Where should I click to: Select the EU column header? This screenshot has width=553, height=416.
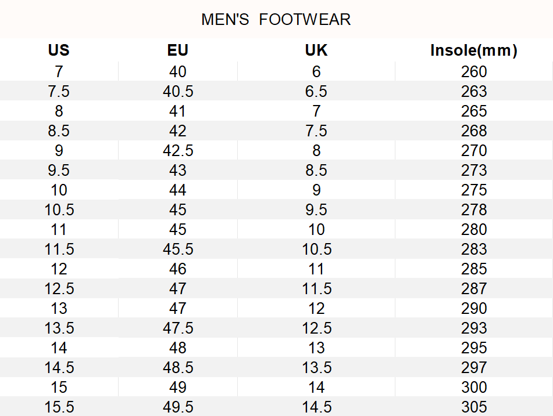pyautogui.click(x=177, y=50)
